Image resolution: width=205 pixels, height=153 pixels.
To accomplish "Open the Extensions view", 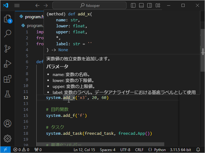I will click(7, 79).
